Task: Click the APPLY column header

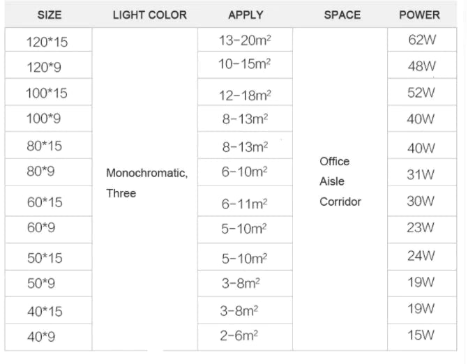Action: [246, 15]
